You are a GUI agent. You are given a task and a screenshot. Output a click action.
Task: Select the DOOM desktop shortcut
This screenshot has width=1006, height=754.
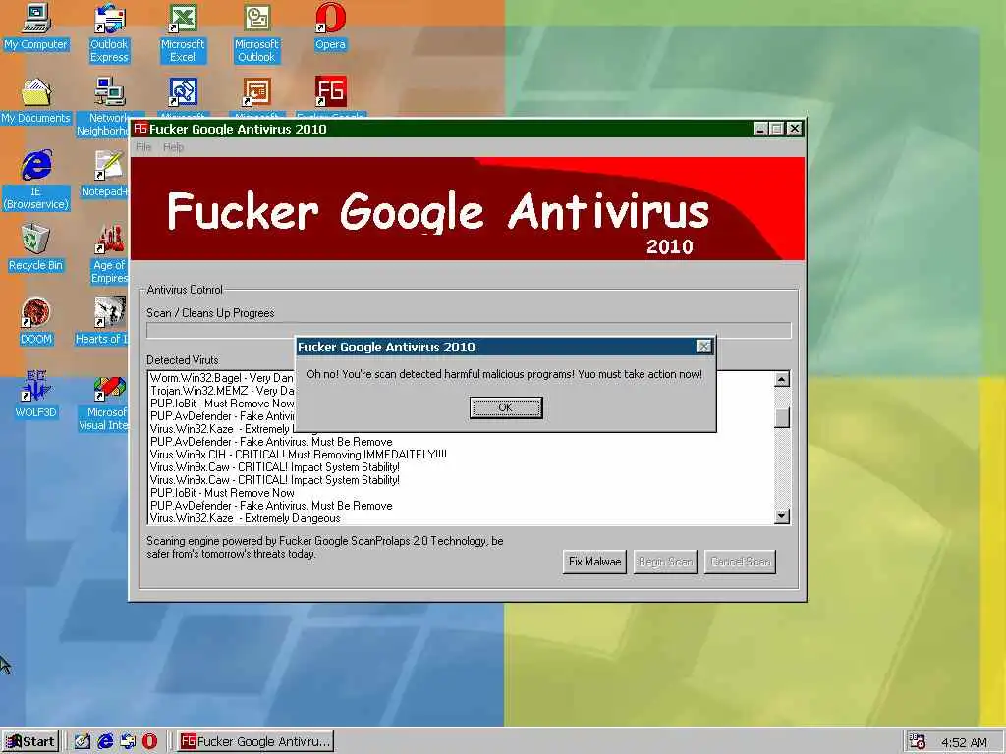coord(36,322)
